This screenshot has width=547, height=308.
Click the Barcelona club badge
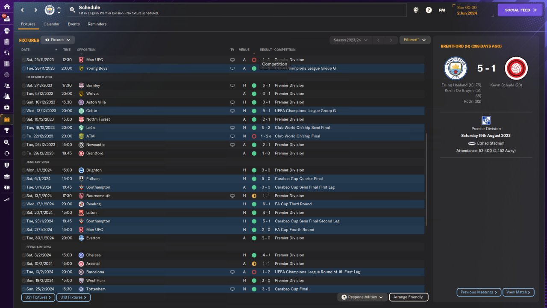tap(81, 272)
